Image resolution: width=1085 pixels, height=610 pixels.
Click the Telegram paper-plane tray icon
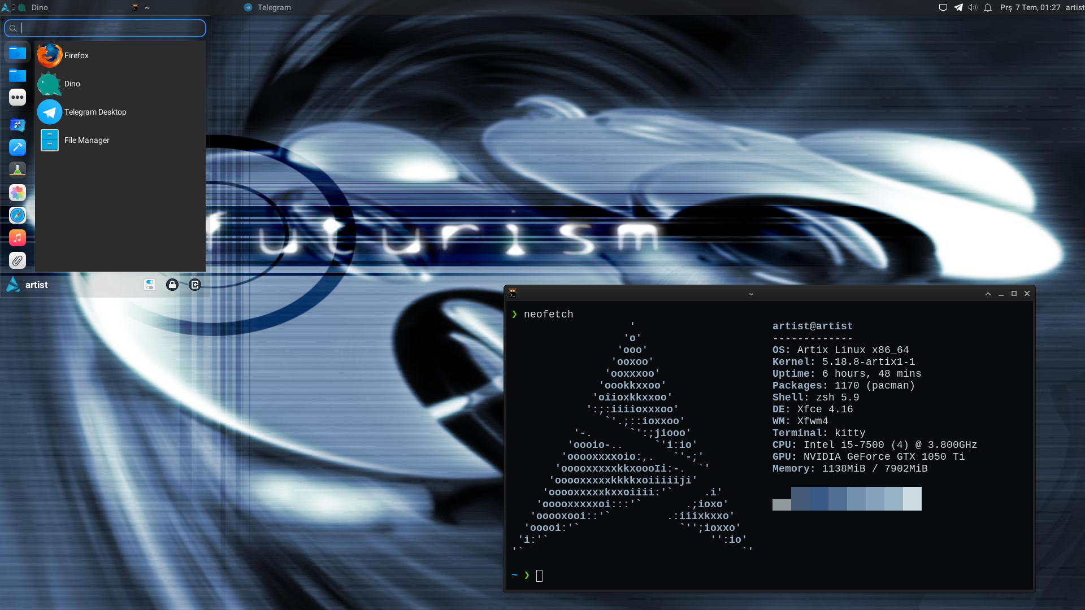point(958,7)
